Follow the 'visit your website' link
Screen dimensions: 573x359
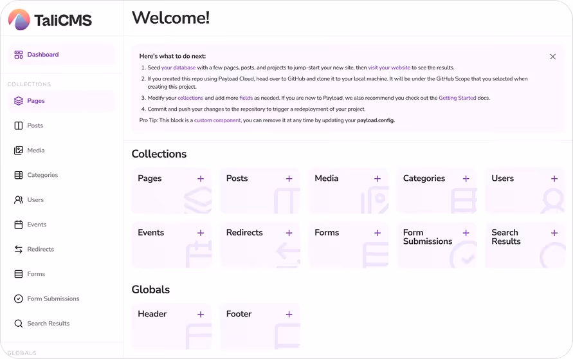[389, 68]
